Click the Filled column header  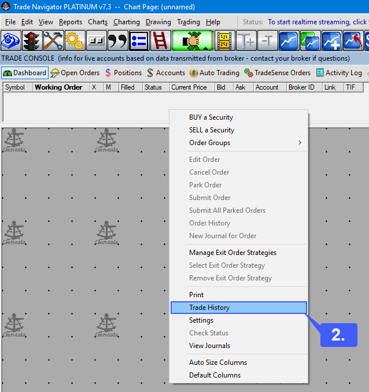pos(131,87)
